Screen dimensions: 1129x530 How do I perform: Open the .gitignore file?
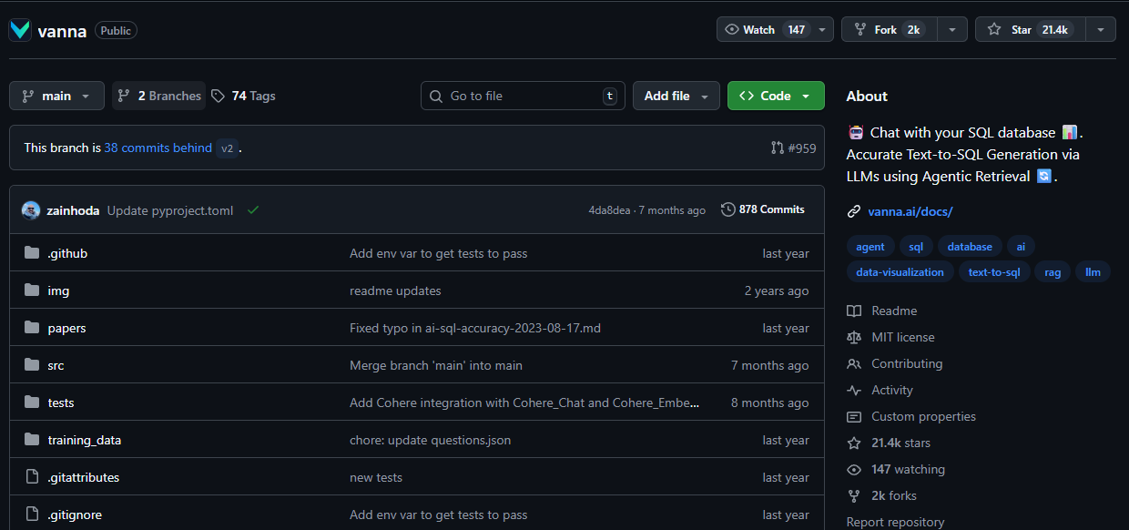[x=75, y=515]
